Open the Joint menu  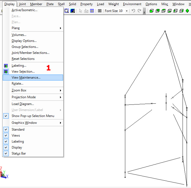[x=22, y=4]
